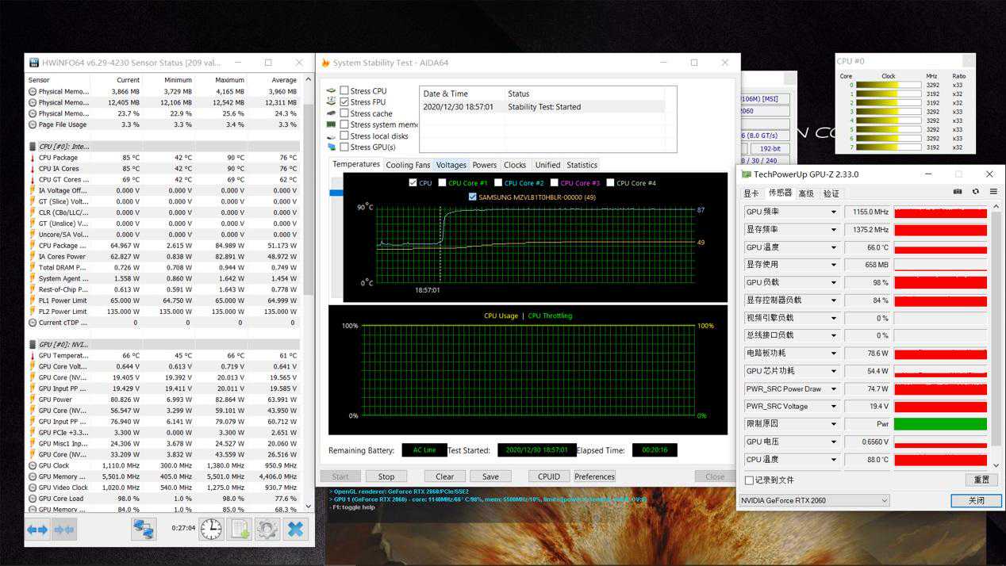1006x566 pixels.
Task: Switch to GPU-Z 高级 tab
Action: click(806, 193)
